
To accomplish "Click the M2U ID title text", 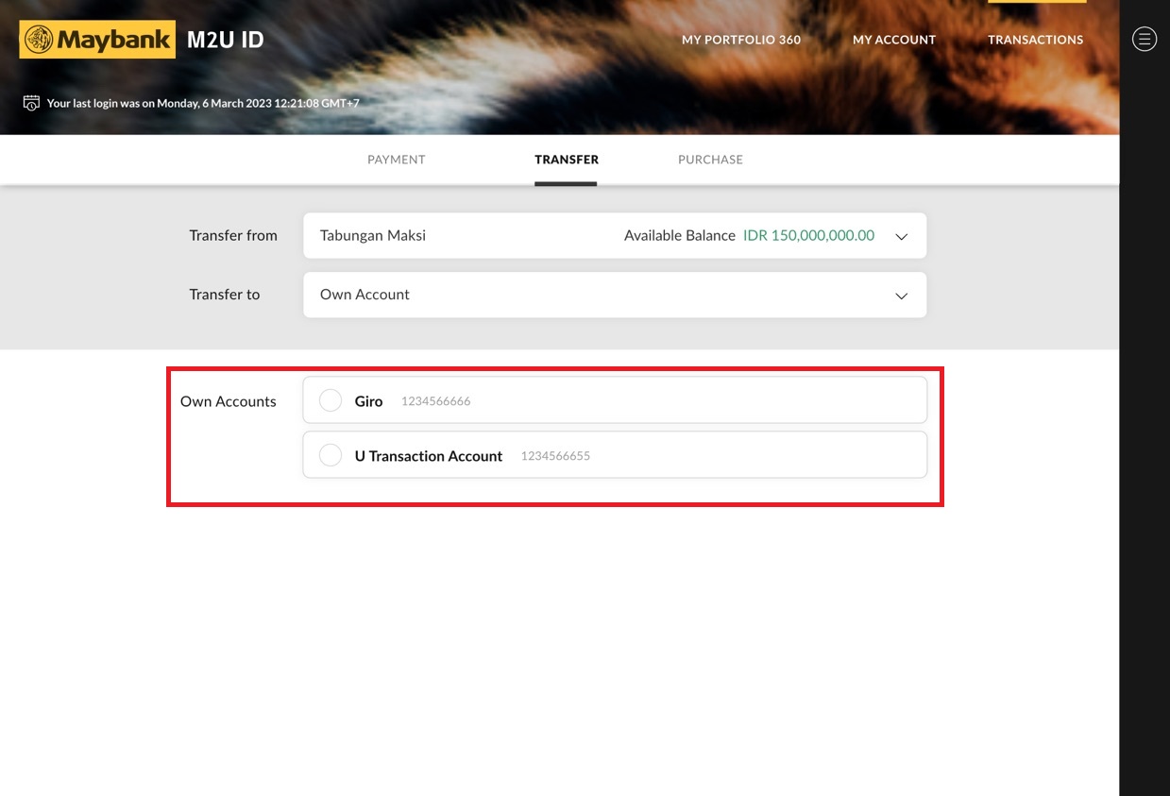I will 225,40.
